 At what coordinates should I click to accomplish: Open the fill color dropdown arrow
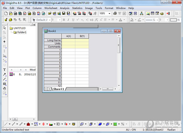tap(135, 20)
